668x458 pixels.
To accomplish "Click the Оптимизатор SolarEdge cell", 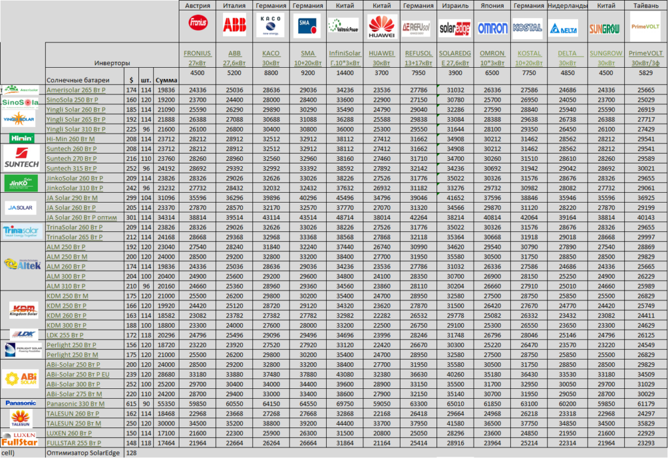I will click(x=84, y=452).
